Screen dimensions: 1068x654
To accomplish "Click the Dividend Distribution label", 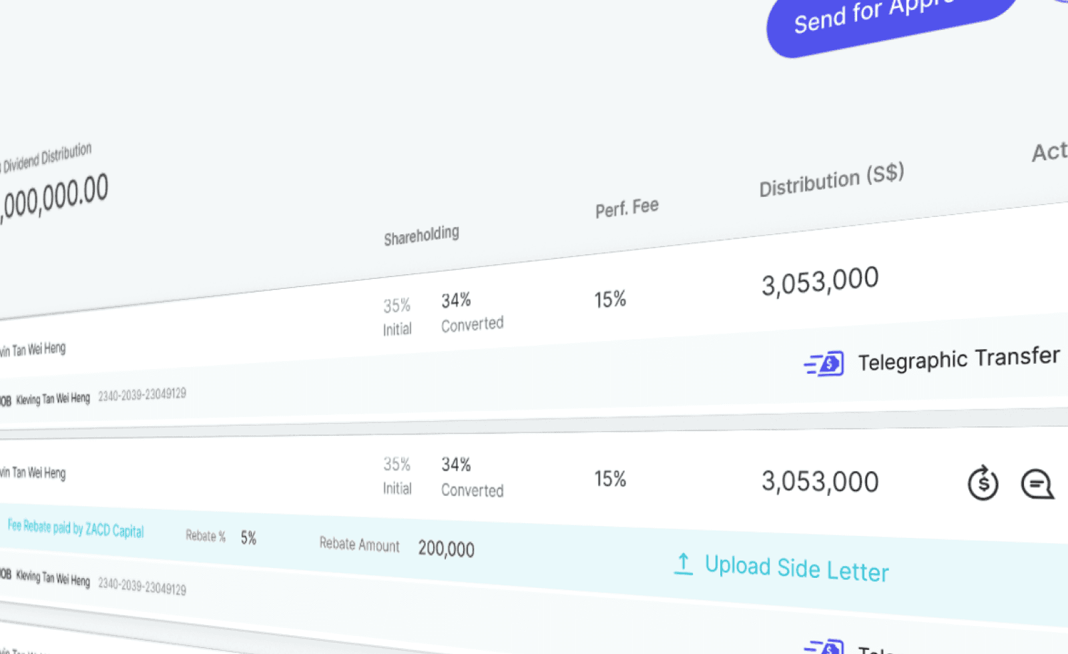I will [47, 157].
